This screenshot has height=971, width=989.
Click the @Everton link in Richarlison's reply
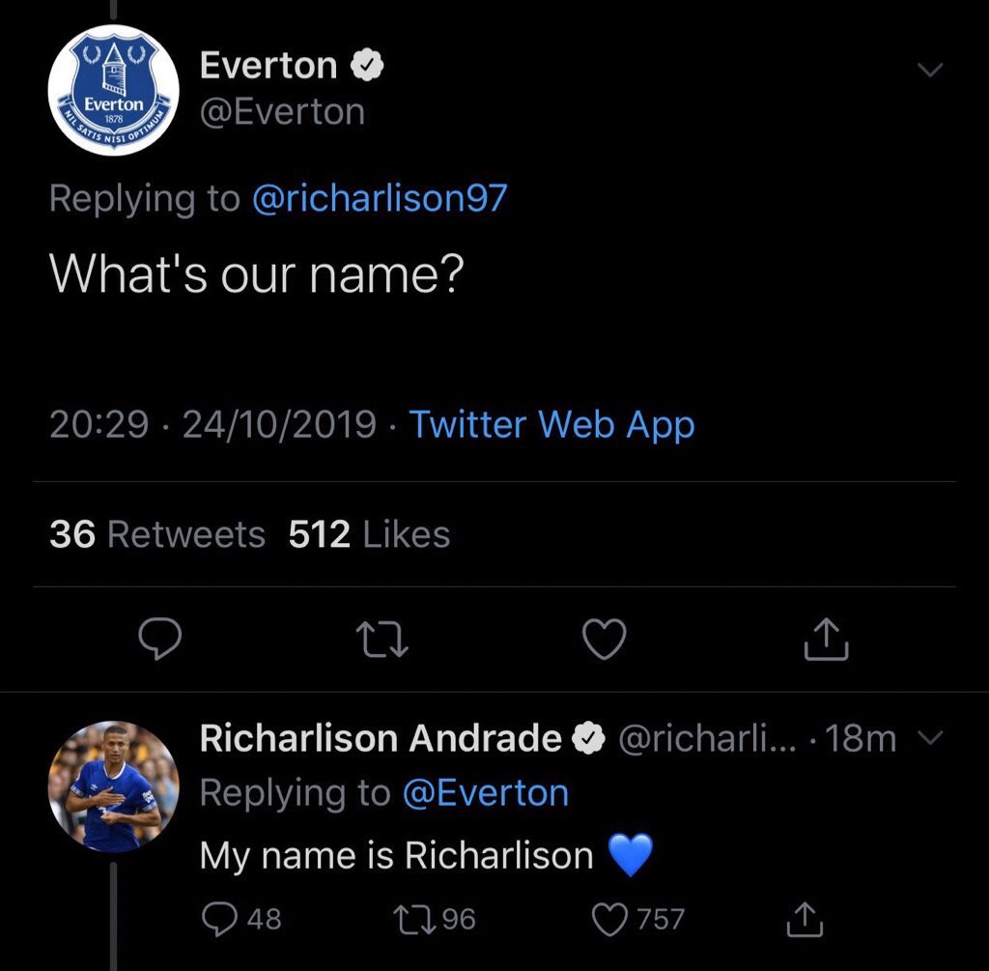click(485, 793)
